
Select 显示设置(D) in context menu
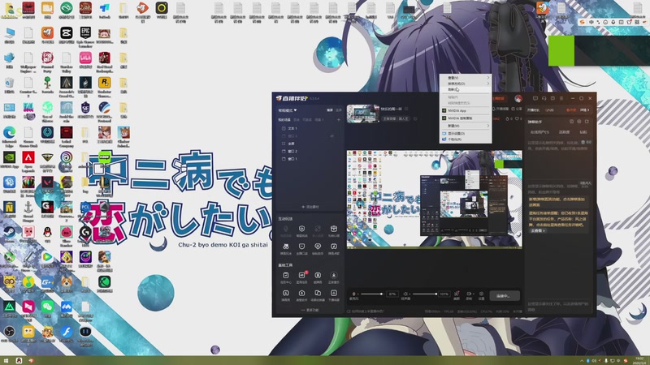coord(466,133)
